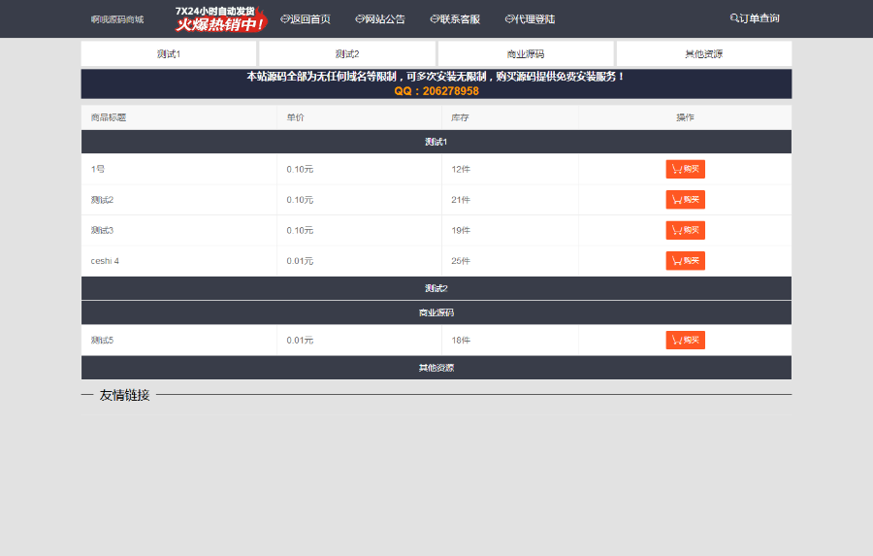Image resolution: width=873 pixels, height=556 pixels.
Task: Open 代理登陆 agent login
Action: pos(530,19)
